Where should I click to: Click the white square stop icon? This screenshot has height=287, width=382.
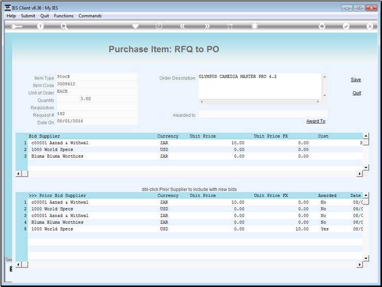[x=254, y=26]
